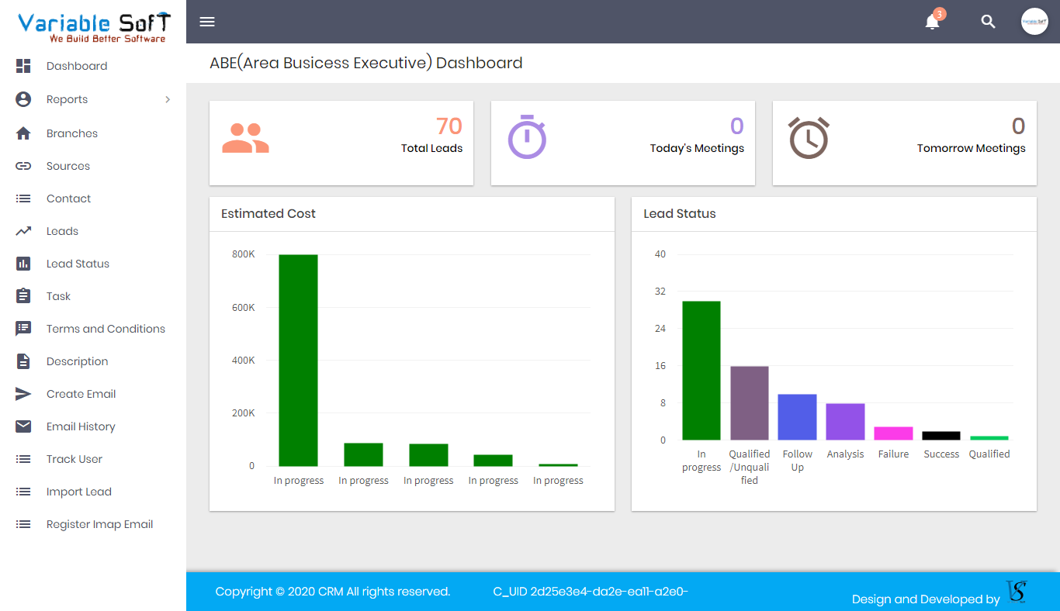Click the Branches home icon

click(23, 133)
